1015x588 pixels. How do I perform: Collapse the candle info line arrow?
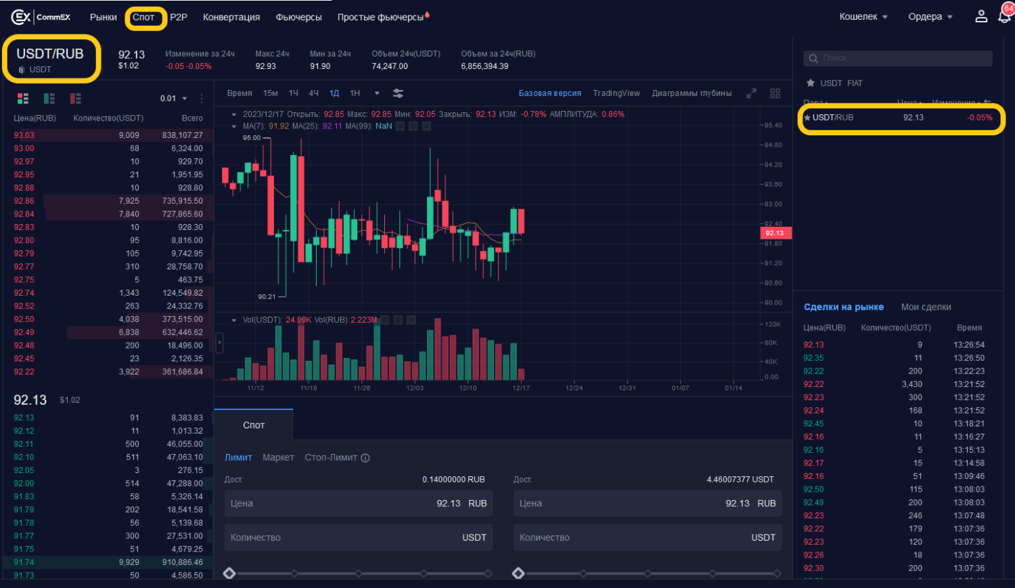234,114
